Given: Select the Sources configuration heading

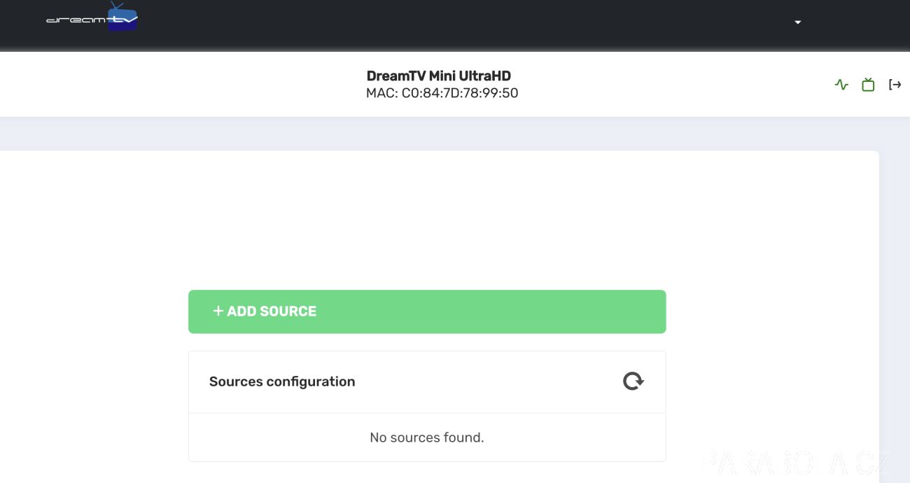Looking at the screenshot, I should [x=282, y=381].
